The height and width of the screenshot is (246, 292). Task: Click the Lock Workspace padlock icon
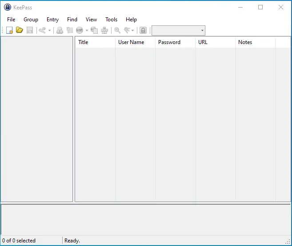click(x=143, y=30)
